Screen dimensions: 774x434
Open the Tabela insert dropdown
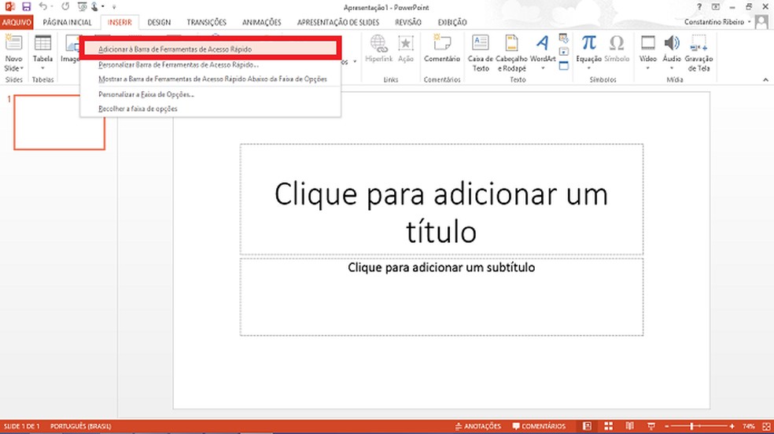pos(43,53)
